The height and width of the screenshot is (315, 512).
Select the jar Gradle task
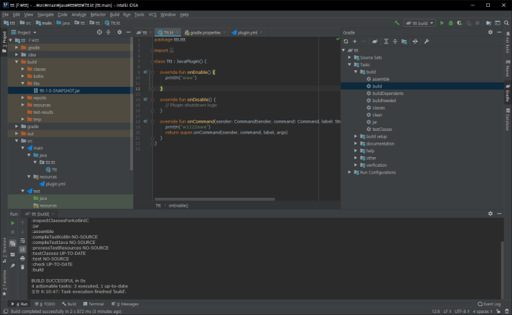[x=375, y=122]
